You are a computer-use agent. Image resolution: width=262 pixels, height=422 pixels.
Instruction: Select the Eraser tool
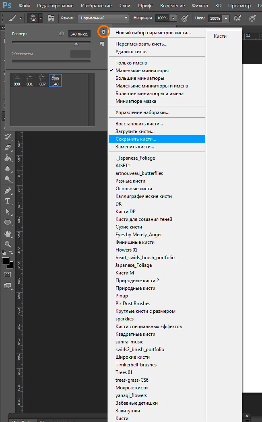[8, 147]
